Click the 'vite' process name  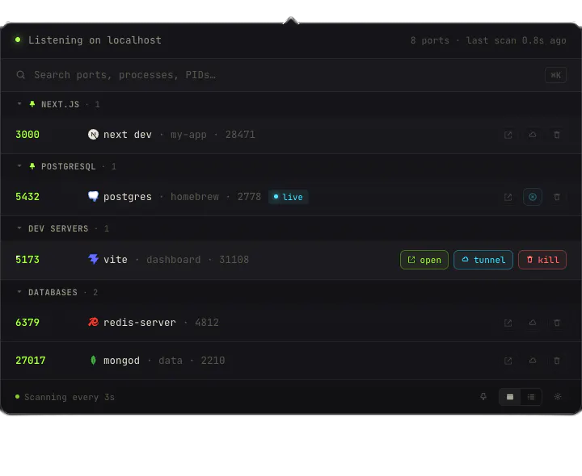(116, 260)
